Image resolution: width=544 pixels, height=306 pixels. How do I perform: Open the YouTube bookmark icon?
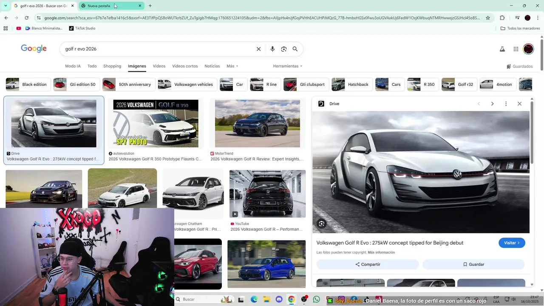tap(19, 28)
